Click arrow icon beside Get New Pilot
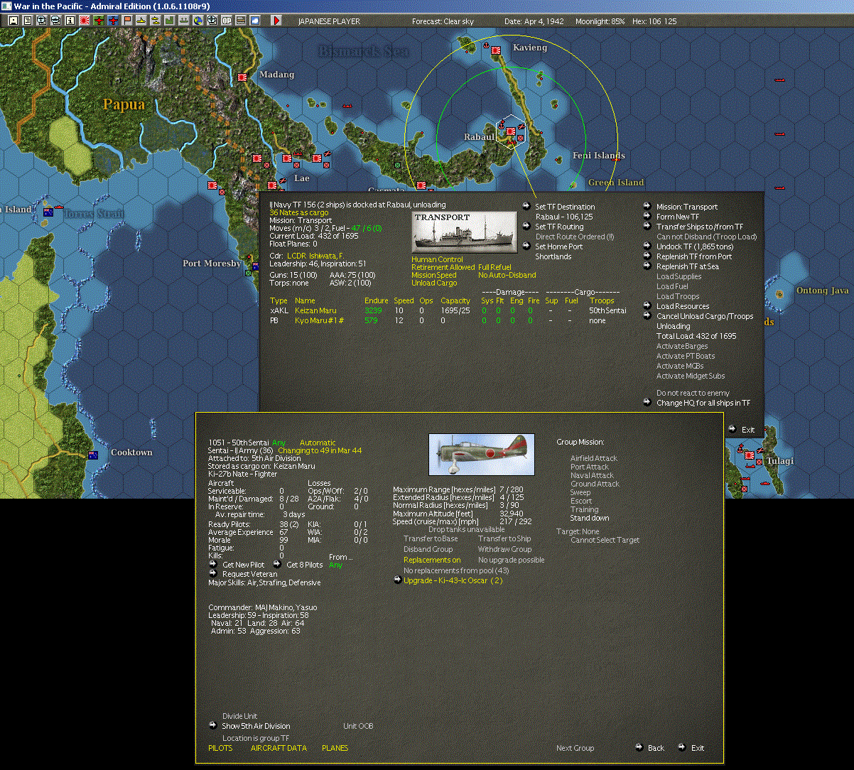 pyautogui.click(x=212, y=564)
